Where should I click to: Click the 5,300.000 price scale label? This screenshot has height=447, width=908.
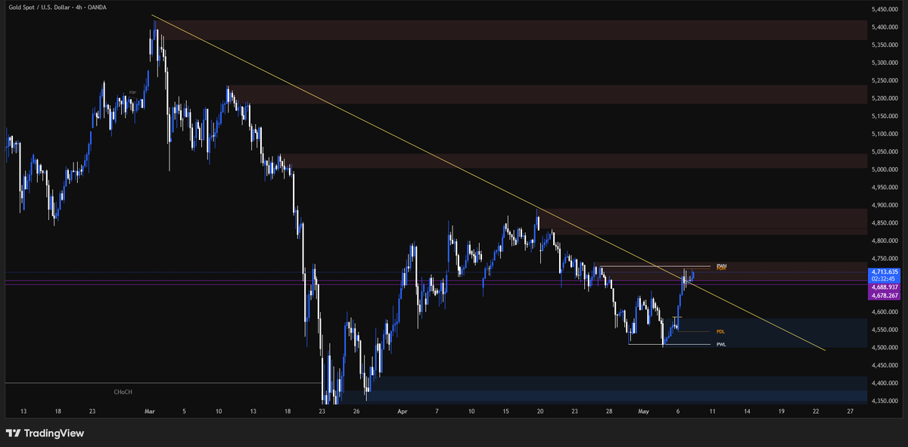point(885,63)
